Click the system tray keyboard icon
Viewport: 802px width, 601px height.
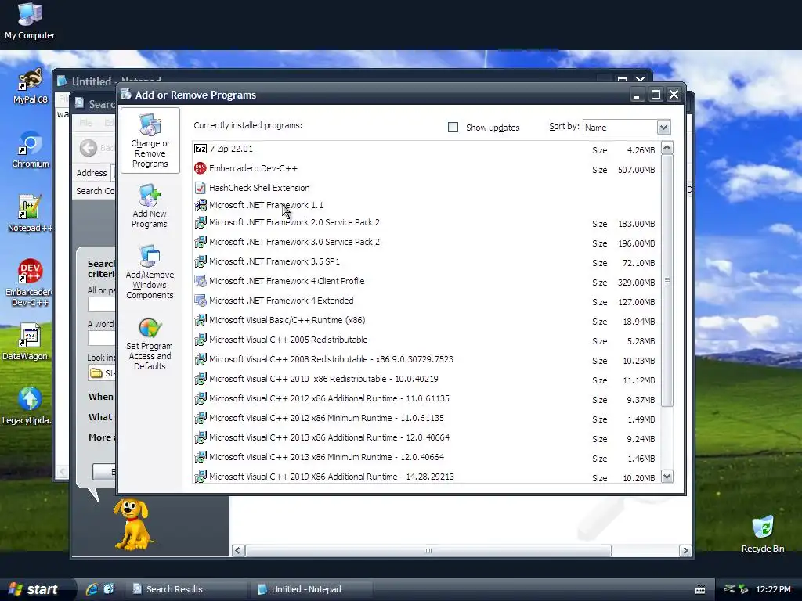(701, 590)
